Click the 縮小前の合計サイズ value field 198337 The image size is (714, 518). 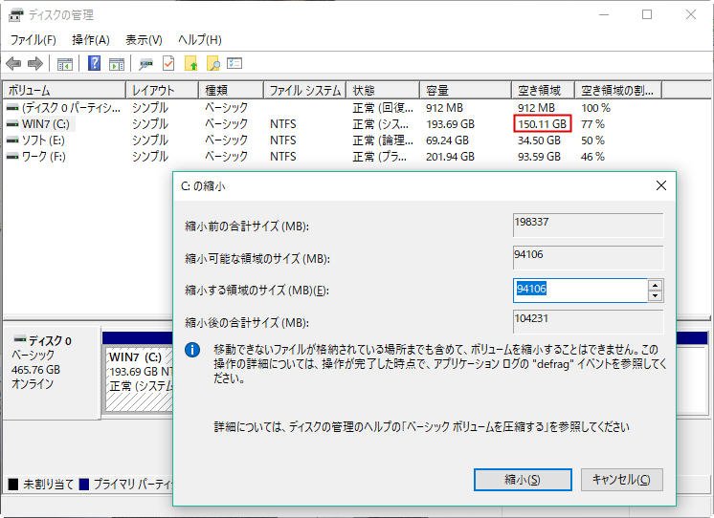[588, 225]
